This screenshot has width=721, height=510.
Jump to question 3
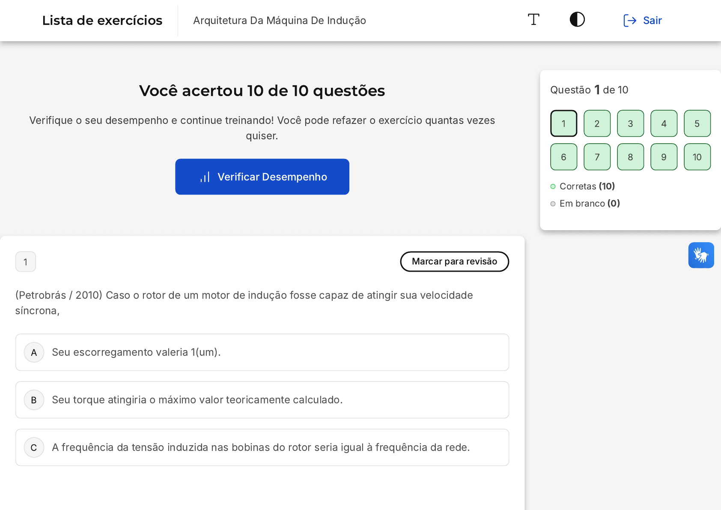(630, 123)
